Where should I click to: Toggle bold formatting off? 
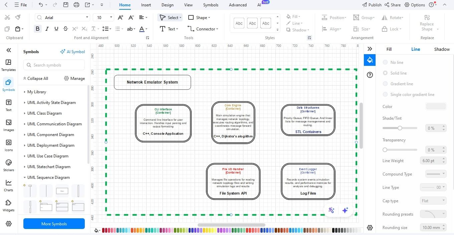[x=37, y=28]
